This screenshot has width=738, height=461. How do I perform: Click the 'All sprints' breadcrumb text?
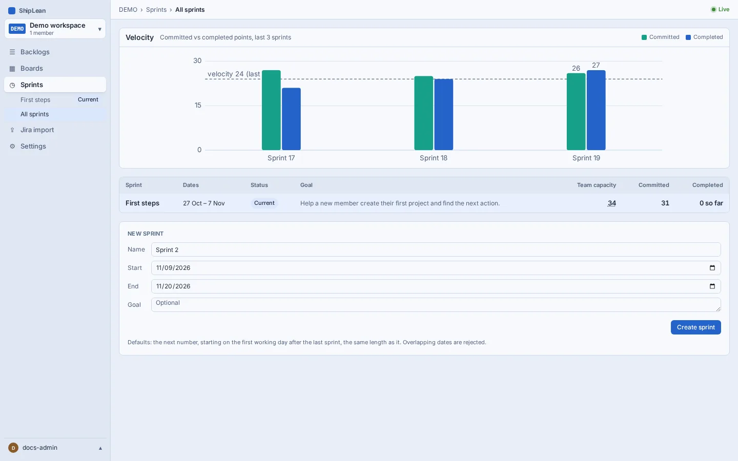(x=190, y=10)
